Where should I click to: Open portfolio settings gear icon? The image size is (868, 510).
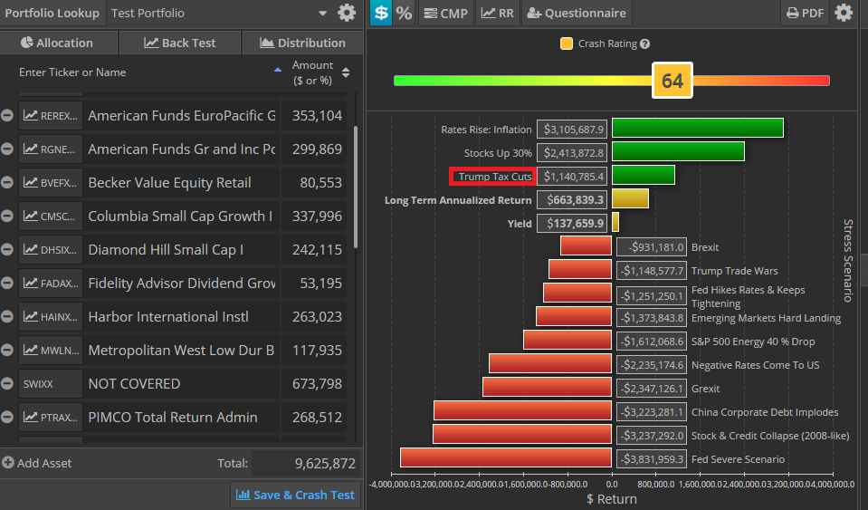click(x=347, y=14)
